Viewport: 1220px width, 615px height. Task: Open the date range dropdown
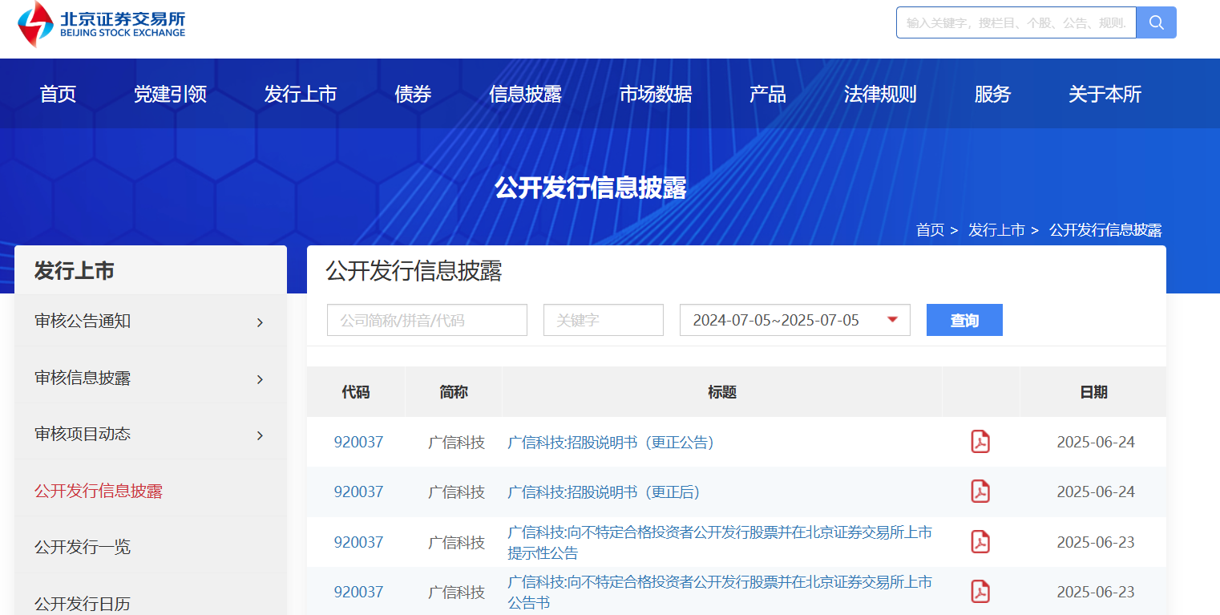click(x=794, y=320)
